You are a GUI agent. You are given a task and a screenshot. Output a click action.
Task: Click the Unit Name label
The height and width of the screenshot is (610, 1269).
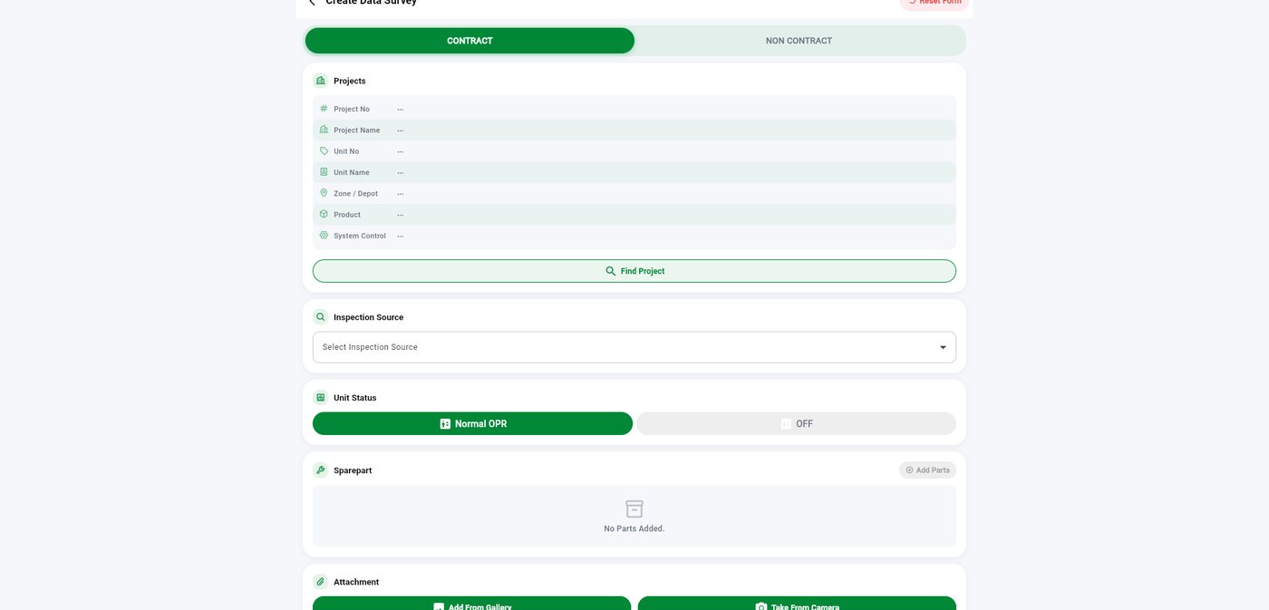pyautogui.click(x=352, y=172)
